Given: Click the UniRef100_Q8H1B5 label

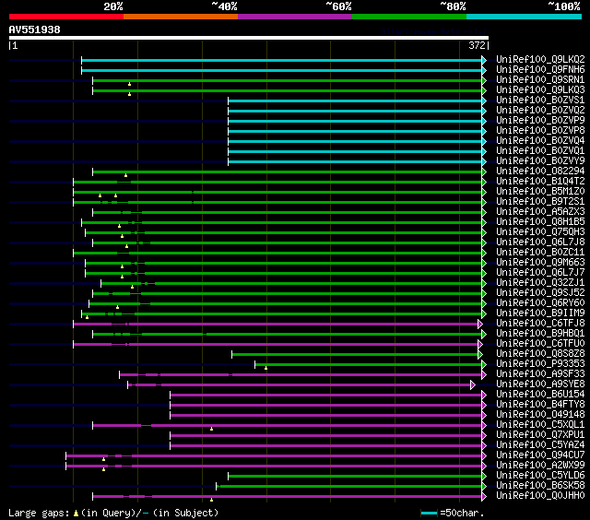Looking at the screenshot, I should point(540,222).
